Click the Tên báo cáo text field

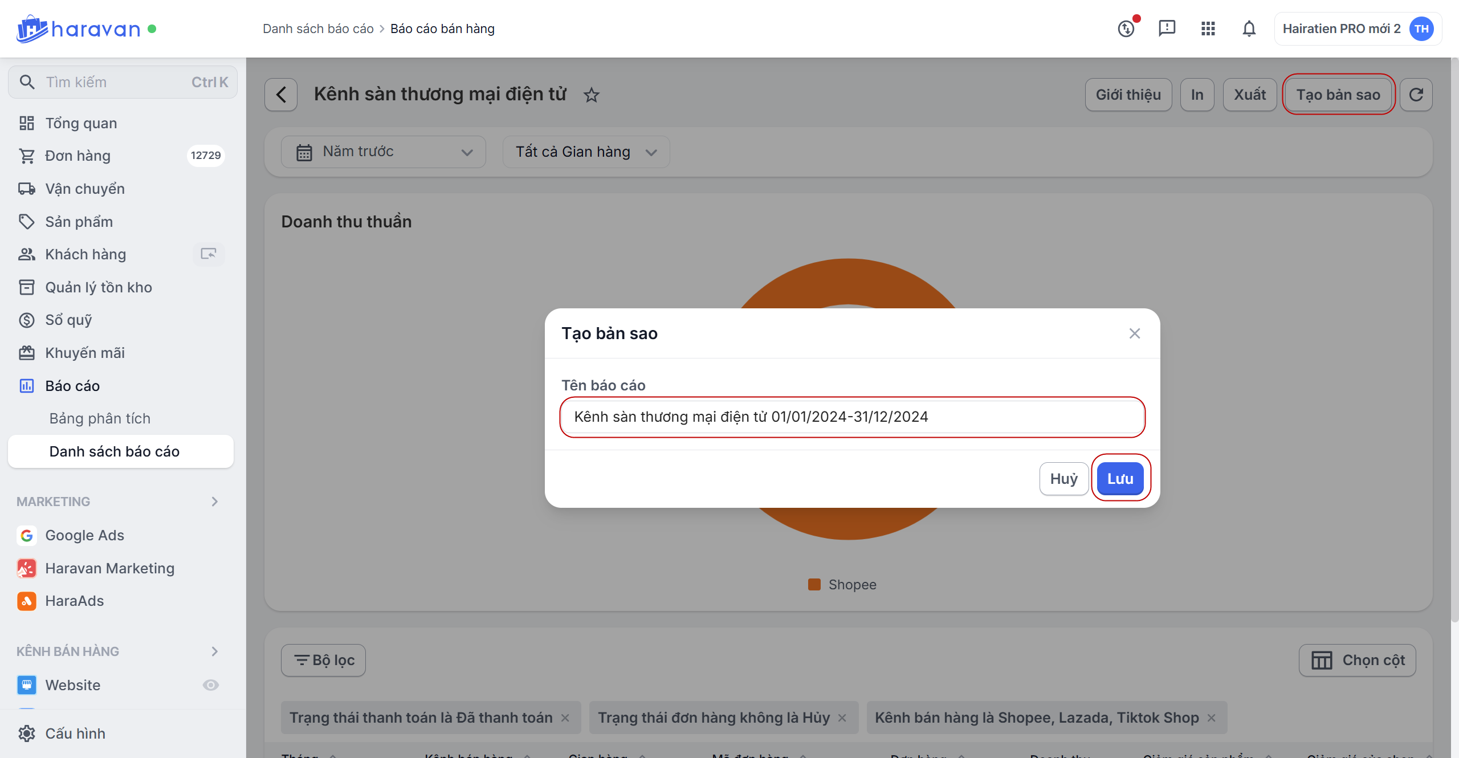click(852, 417)
